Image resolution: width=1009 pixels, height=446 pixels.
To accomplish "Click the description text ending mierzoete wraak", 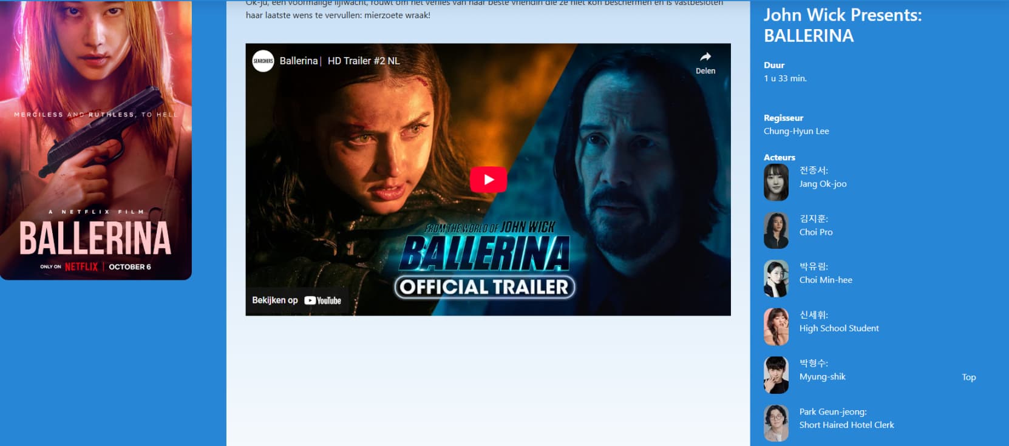I will tap(484, 9).
